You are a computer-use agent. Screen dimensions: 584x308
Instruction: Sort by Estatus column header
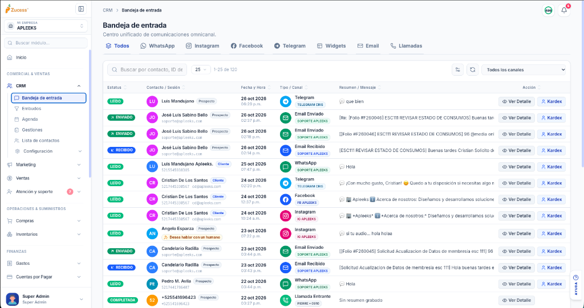117,88
